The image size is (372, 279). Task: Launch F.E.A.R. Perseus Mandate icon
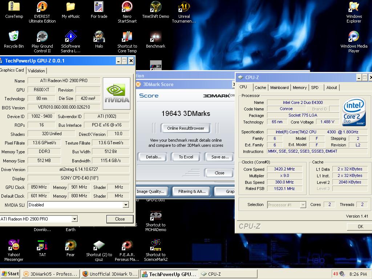127,250
